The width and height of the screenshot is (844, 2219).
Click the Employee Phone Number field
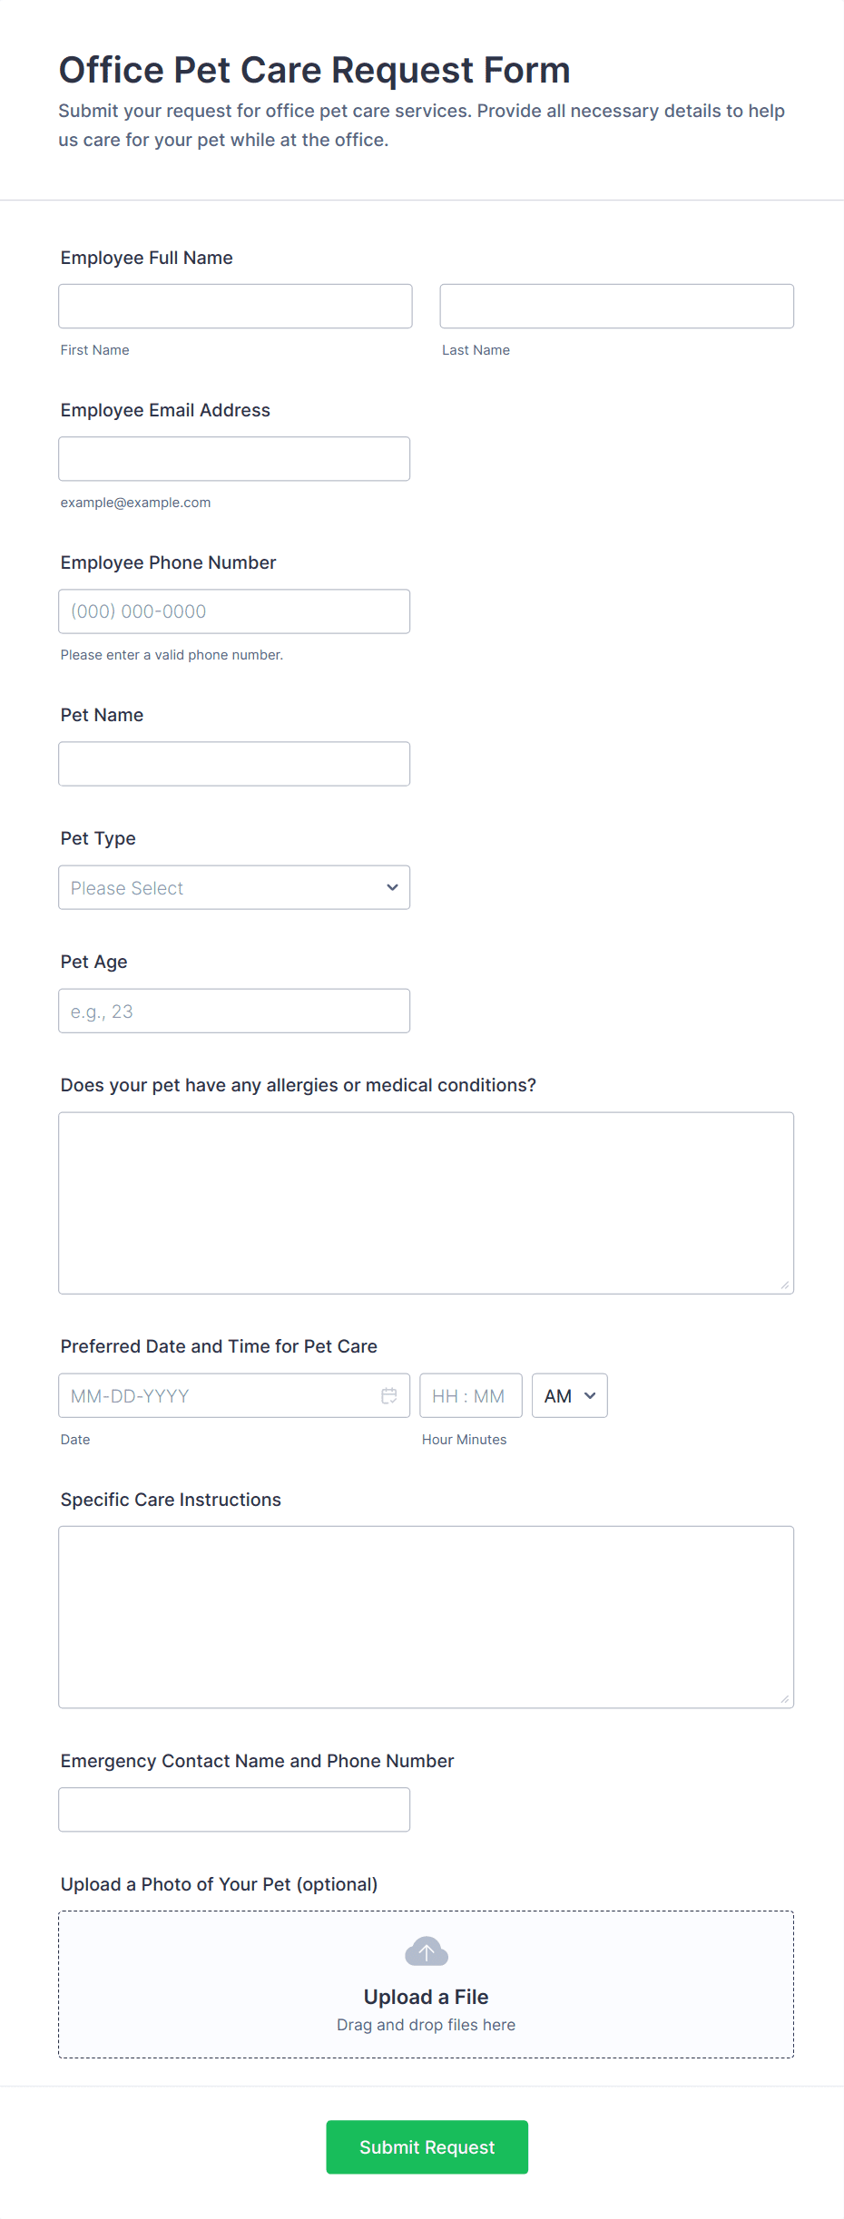pyautogui.click(x=234, y=611)
